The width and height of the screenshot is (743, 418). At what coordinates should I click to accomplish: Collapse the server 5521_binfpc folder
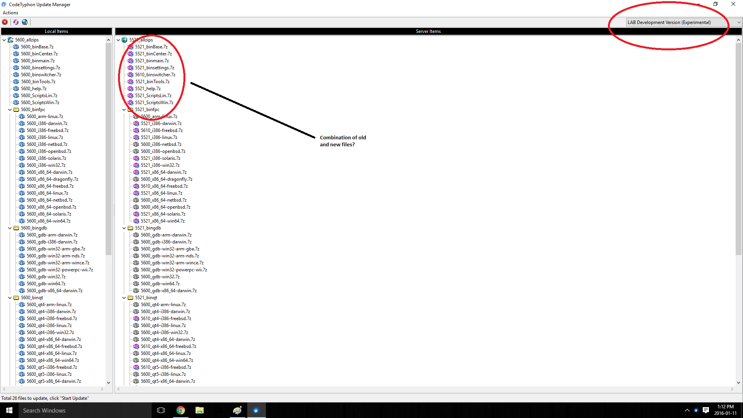[124, 110]
